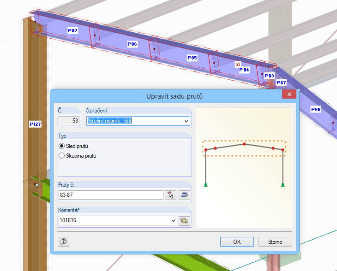
Task: Click the Storno cancel button
Action: 275,242
